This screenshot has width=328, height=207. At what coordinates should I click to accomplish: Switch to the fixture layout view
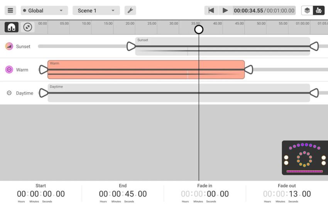click(x=319, y=10)
